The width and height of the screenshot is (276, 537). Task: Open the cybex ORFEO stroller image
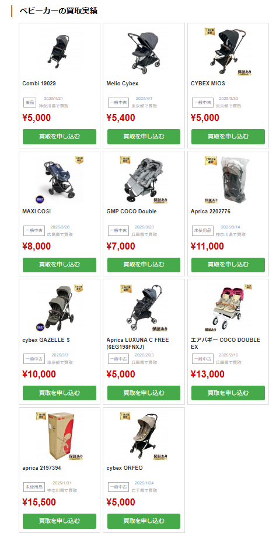coord(144,436)
